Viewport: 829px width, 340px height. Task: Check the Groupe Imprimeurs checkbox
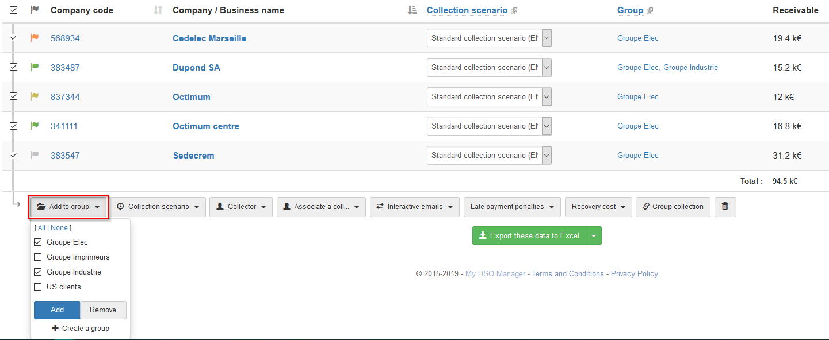(38, 257)
